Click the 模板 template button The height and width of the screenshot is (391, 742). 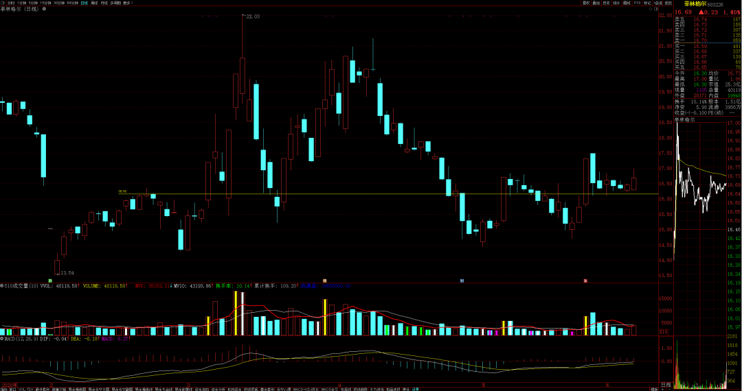654,389
